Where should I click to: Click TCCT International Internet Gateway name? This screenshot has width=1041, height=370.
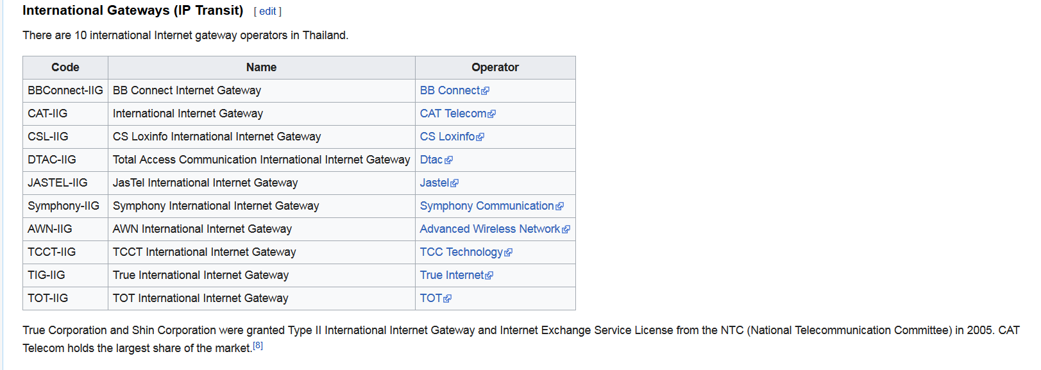[262, 252]
